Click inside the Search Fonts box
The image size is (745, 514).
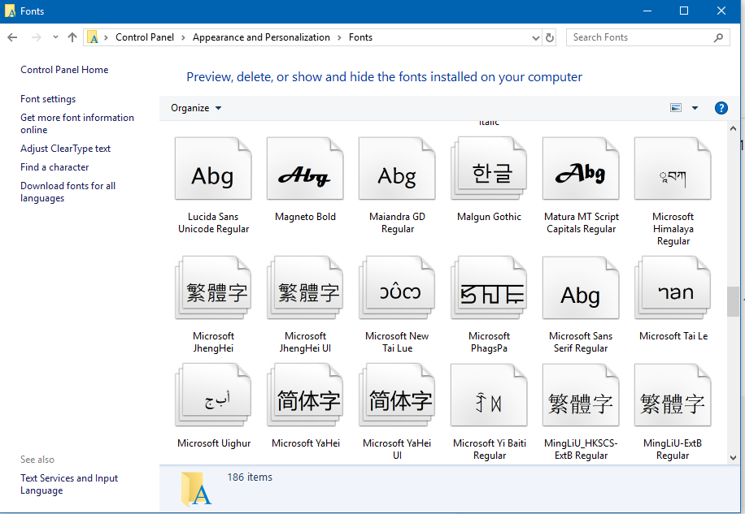[638, 37]
